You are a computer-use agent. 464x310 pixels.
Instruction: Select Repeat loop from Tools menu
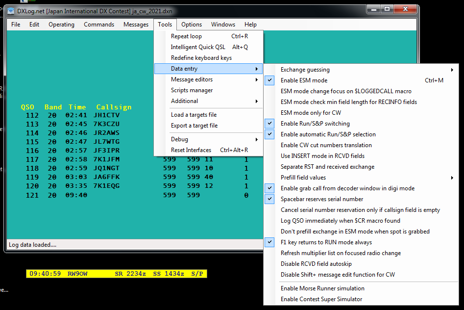pyautogui.click(x=186, y=36)
